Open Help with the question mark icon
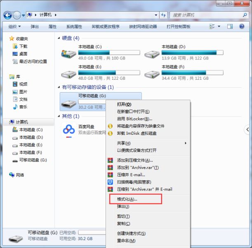This screenshot has width=252, height=248. coord(242,26)
